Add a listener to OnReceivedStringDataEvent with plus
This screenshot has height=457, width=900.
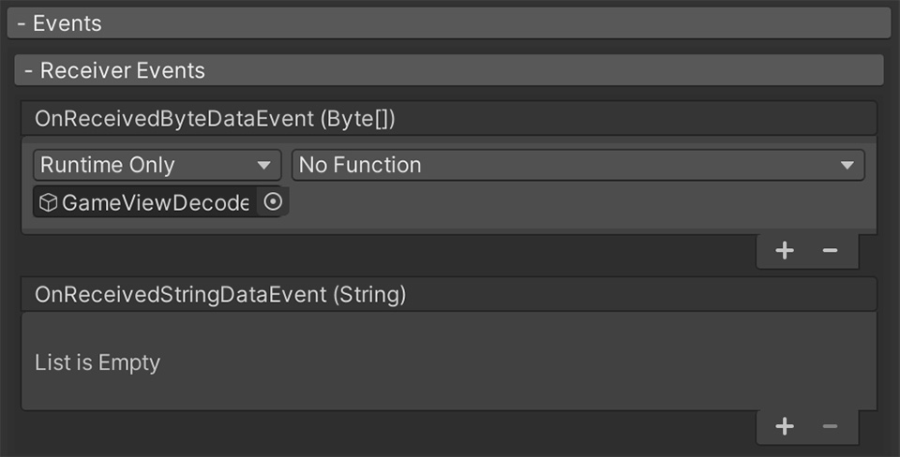coord(784,427)
